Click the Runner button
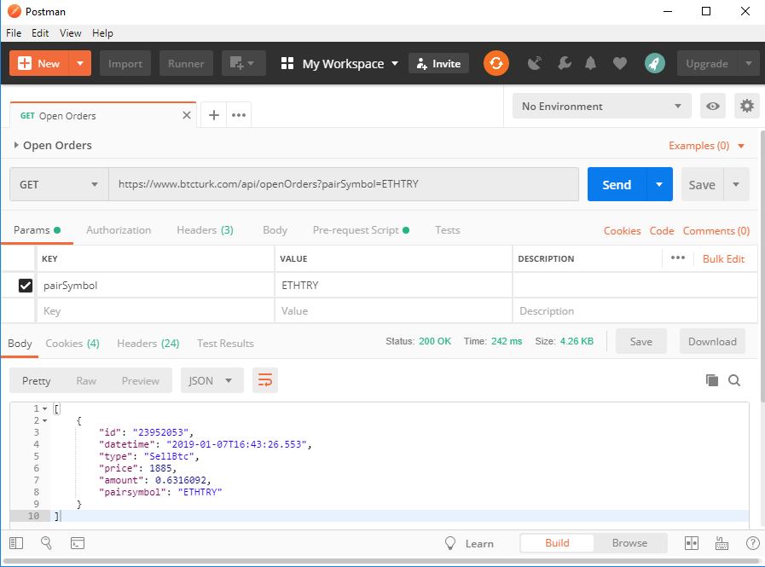The image size is (765, 567). coord(186,63)
